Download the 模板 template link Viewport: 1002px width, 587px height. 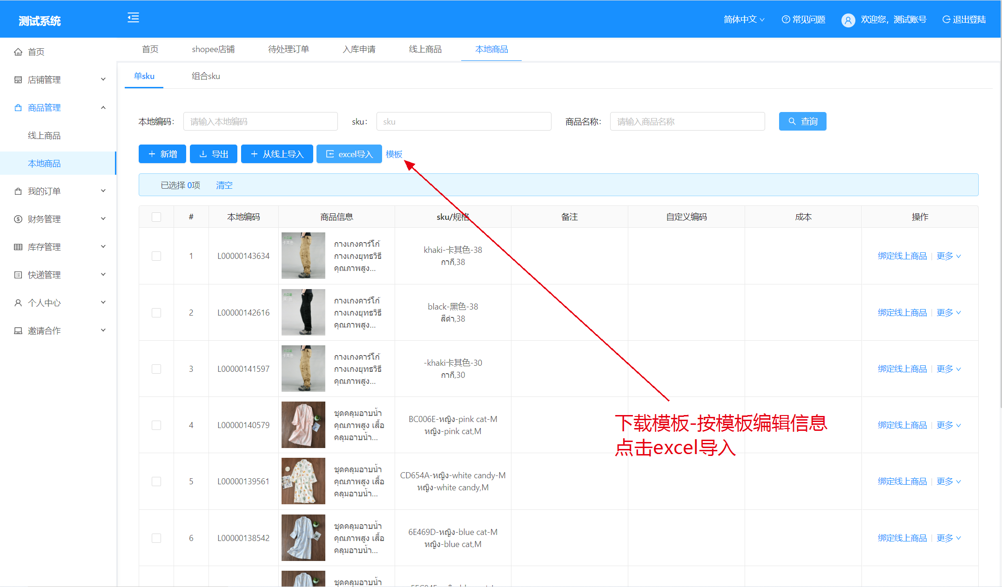(394, 154)
